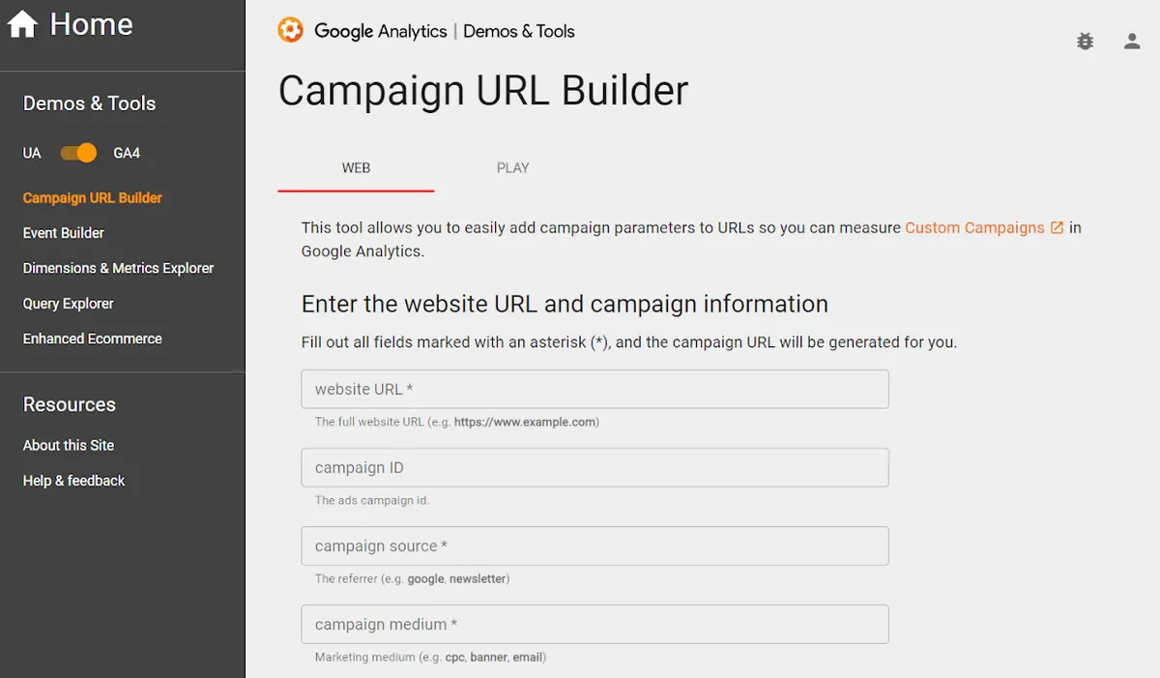Open the Event Builder page
Image resolution: width=1160 pixels, height=678 pixels.
pyautogui.click(x=63, y=232)
